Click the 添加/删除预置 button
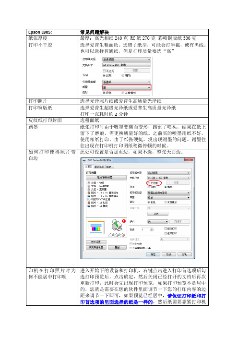The height and width of the screenshot is (337, 238). [x=107, y=178]
